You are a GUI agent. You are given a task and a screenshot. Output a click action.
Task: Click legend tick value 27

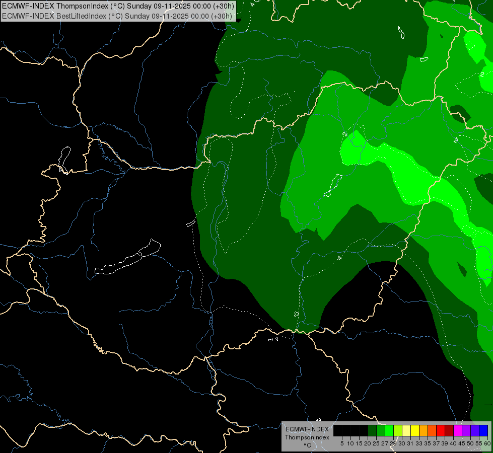tap(385, 443)
